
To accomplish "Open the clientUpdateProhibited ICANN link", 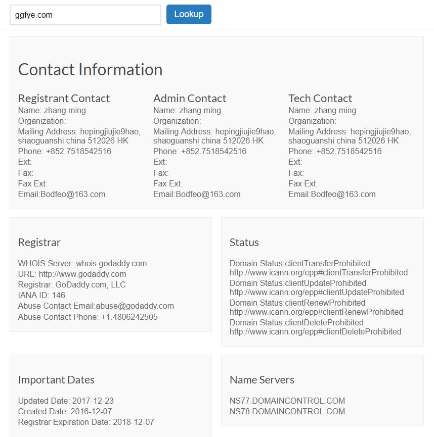I will click(x=317, y=293).
